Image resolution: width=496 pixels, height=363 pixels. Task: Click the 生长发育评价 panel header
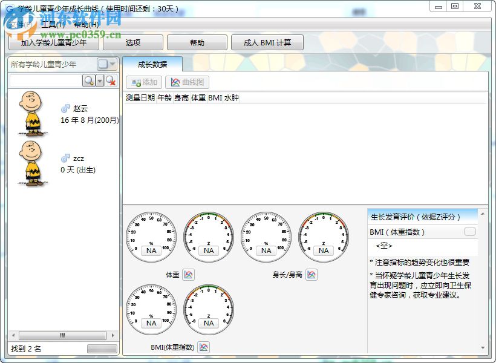coord(423,217)
